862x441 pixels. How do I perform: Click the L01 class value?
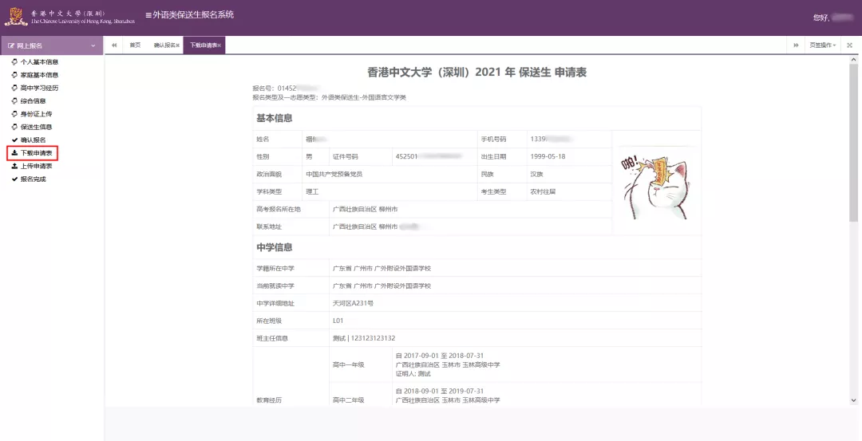[x=338, y=321]
